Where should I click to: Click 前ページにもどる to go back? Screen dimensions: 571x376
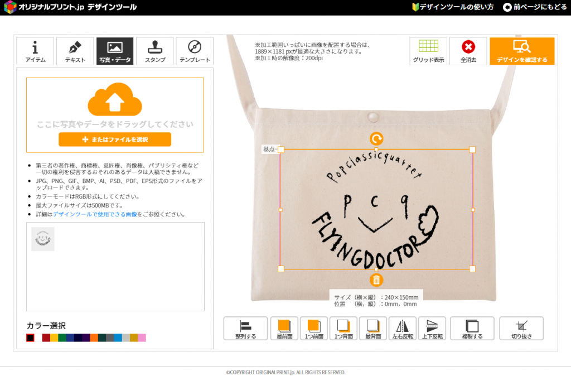(535, 7)
